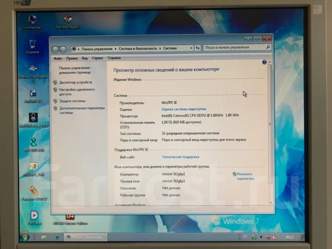This screenshot has width=332, height=249.
Task: Expand the arrow after Система и безопасность breadcrumb
Action: pos(160,48)
